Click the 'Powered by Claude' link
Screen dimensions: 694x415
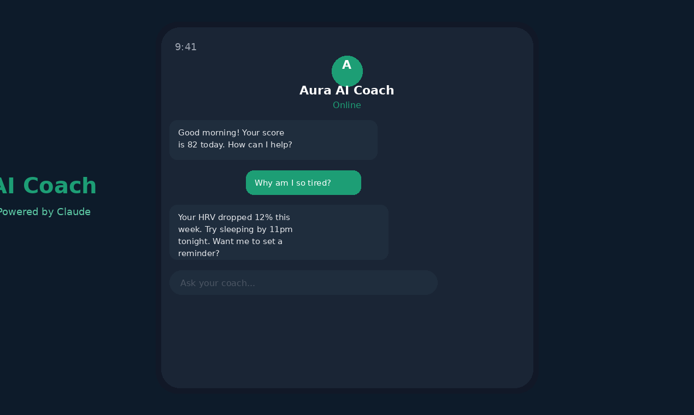45,212
